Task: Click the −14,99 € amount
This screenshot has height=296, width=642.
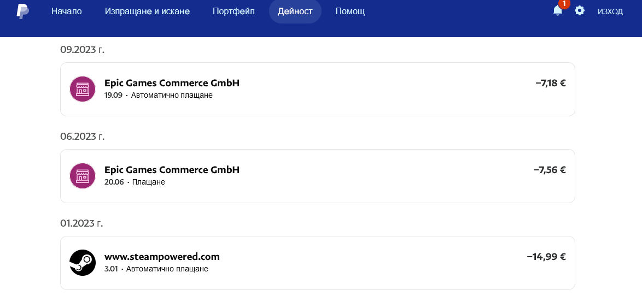Action: click(547, 257)
